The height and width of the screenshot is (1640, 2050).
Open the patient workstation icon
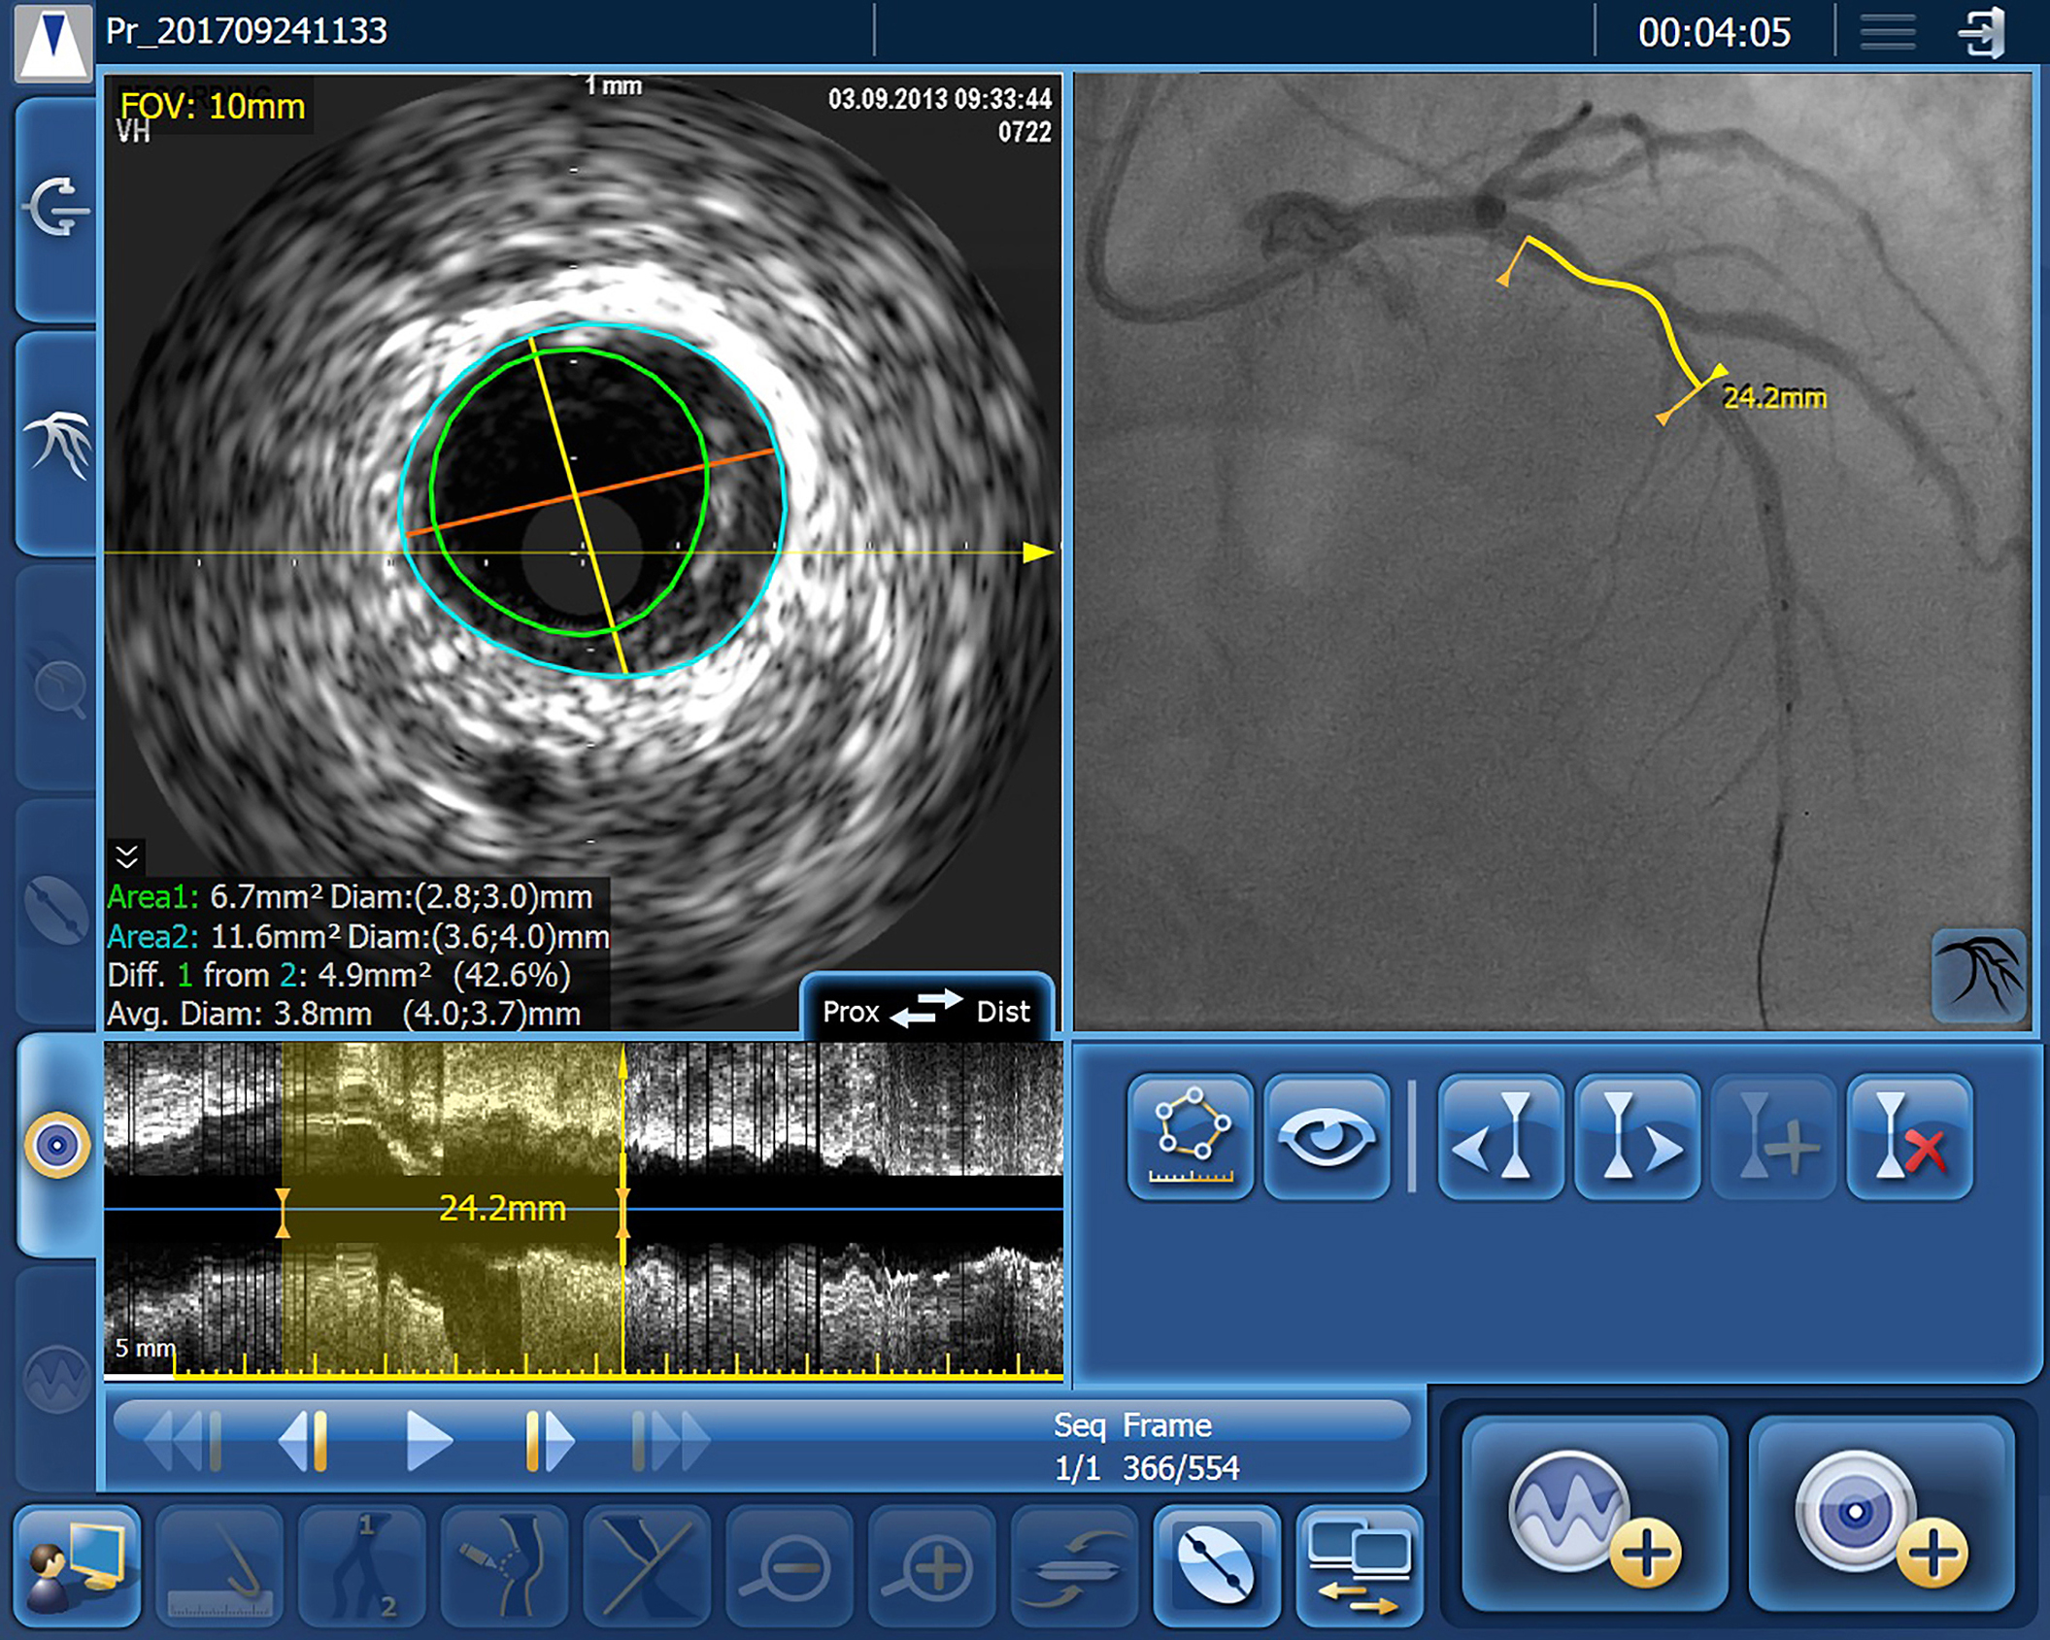(78, 1565)
